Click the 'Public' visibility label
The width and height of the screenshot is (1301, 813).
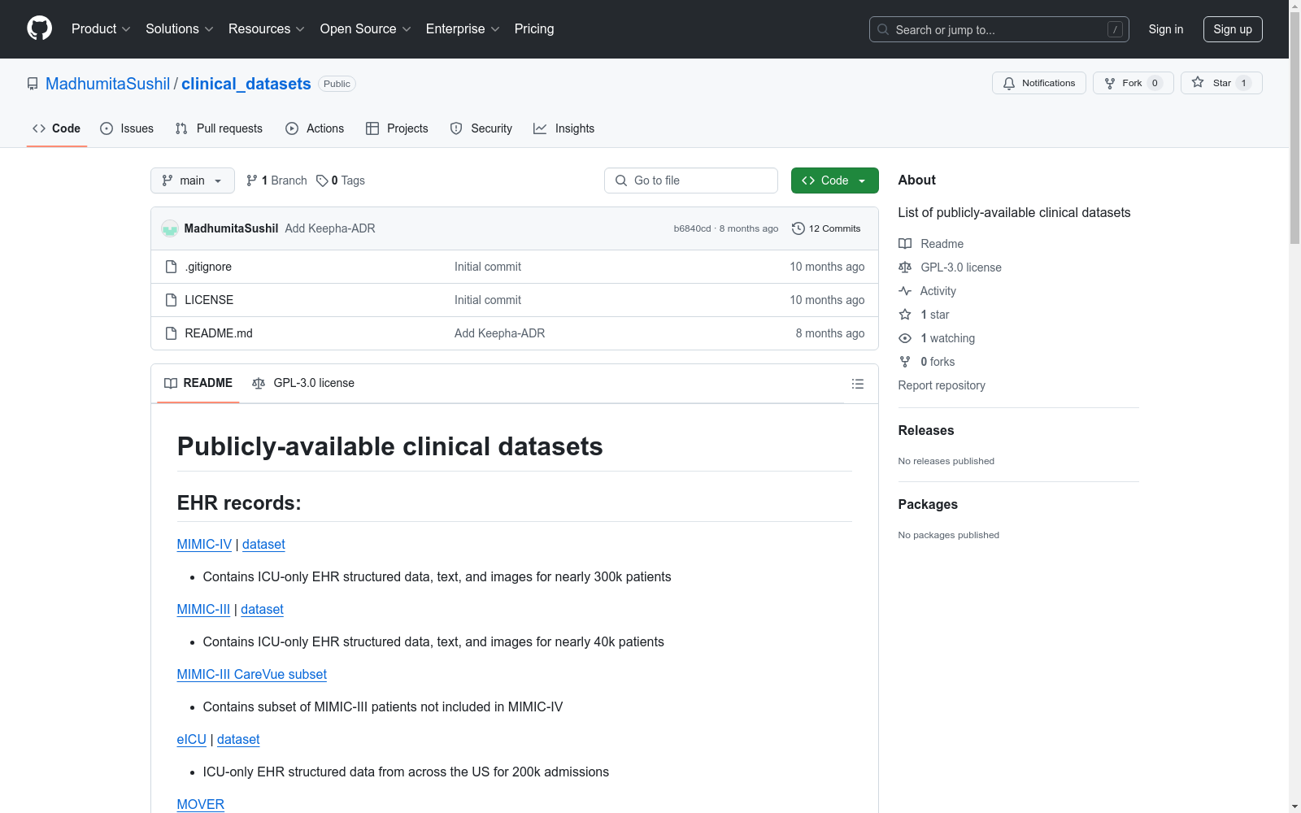click(337, 84)
